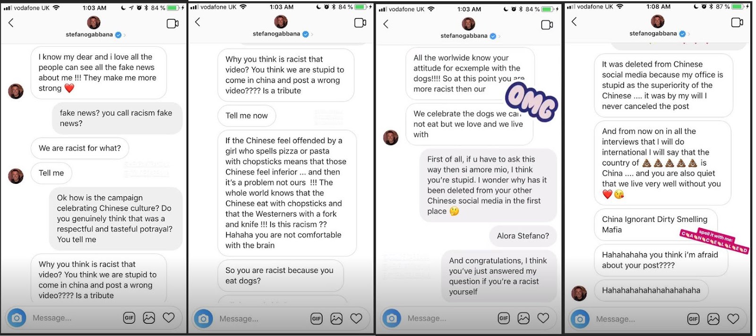The height and width of the screenshot is (336, 756).
Task: Send a heart in the second chat
Action: [x=356, y=319]
